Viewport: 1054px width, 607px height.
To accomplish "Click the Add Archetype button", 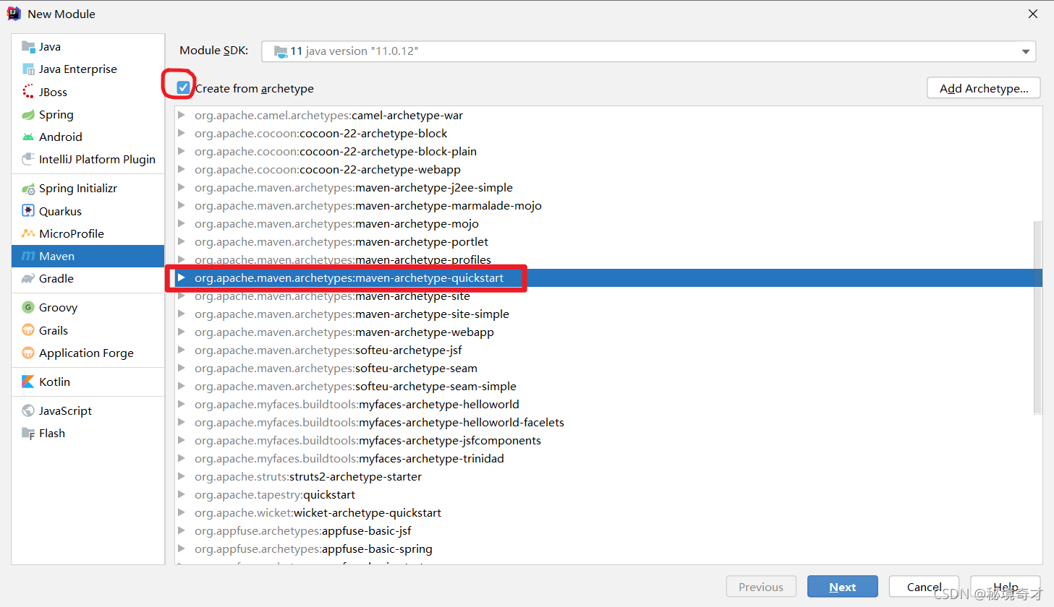I will coord(984,88).
